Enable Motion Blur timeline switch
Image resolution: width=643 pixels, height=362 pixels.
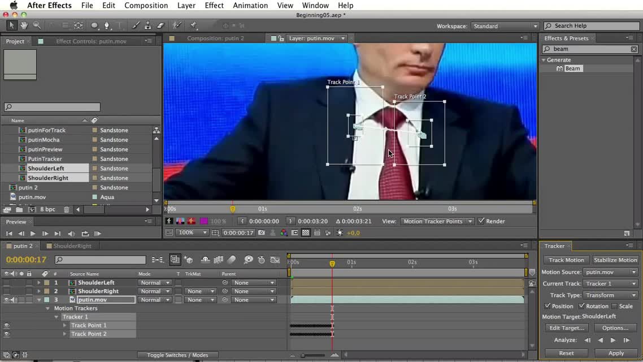pyautogui.click(x=232, y=260)
